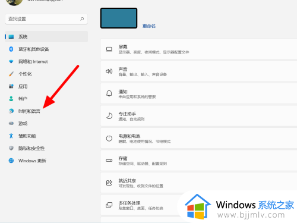Click the speaker icon beside 声音
Viewport: 297px width, 223px height.
point(109,71)
